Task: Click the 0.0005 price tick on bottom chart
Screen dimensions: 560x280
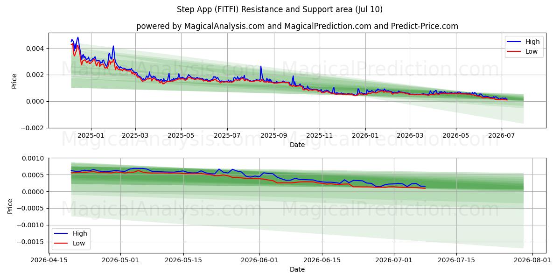Action: pyautogui.click(x=34, y=175)
